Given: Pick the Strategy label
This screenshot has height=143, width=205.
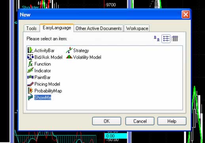Looking at the screenshot, I should pos(81,51).
